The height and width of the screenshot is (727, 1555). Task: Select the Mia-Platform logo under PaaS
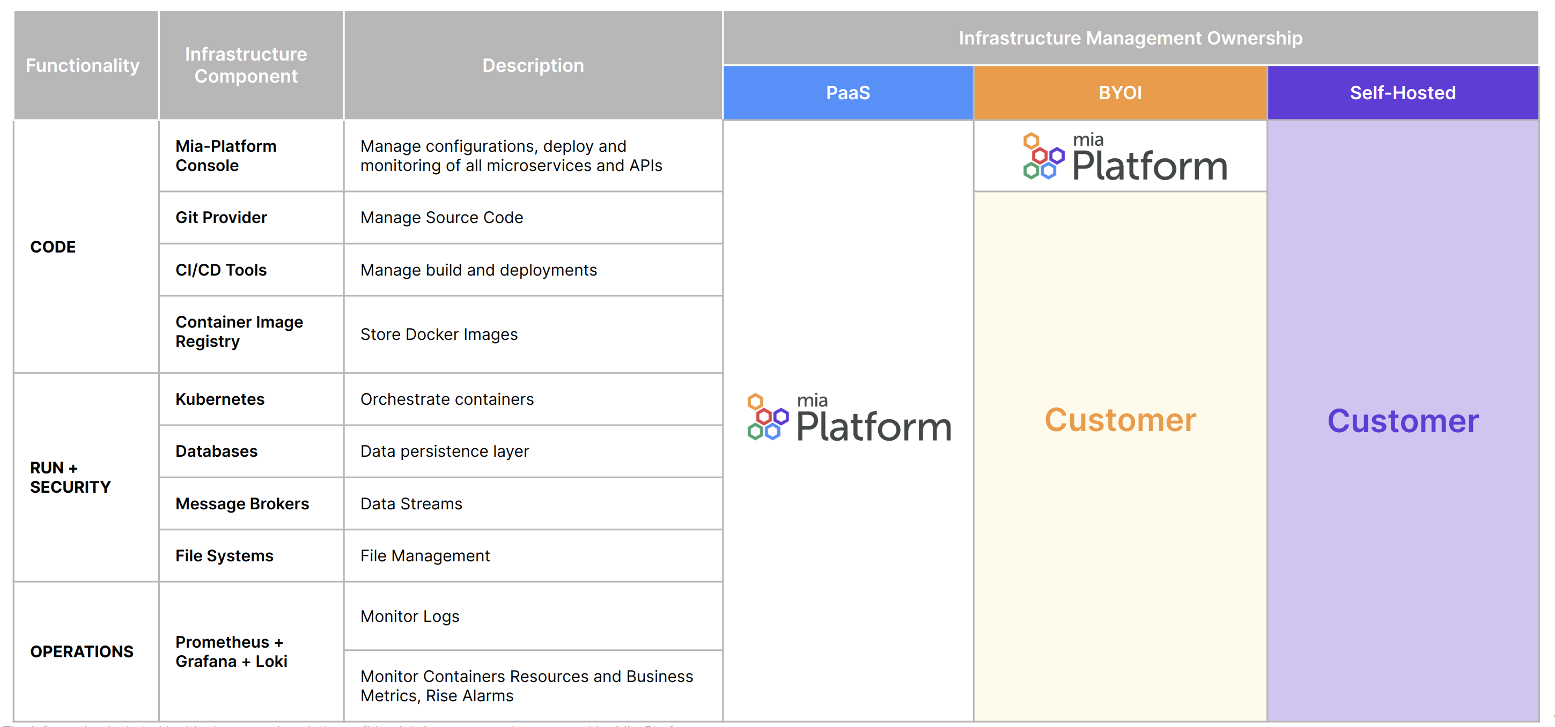(x=848, y=416)
